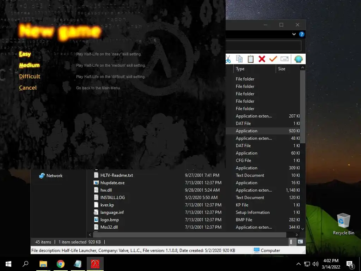Open Google Chrome from the taskbar

click(61, 264)
